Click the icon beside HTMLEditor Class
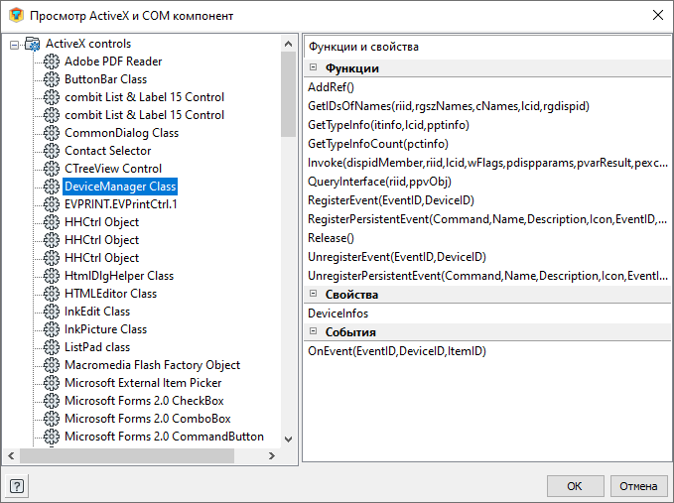Screen dimensions: 674x503 [x=52, y=294]
